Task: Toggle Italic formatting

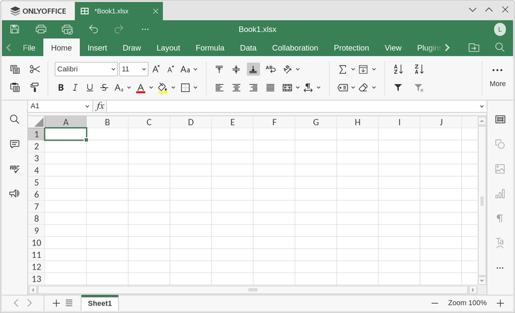Action: point(75,88)
